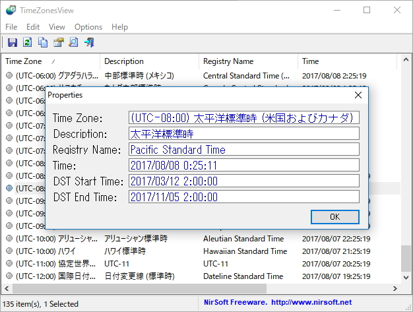The height and width of the screenshot is (312, 413).
Task: Open the Help menu
Action: (x=119, y=27)
